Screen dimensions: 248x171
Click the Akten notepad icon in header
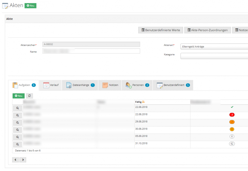point(5,6)
